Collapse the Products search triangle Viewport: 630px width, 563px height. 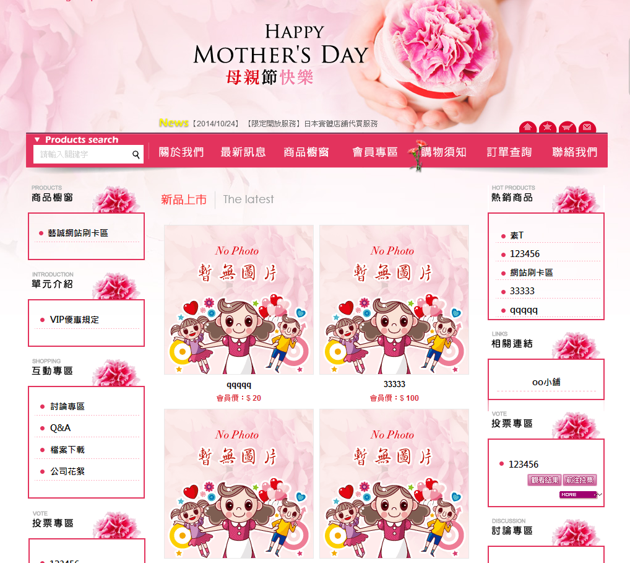tap(37, 139)
